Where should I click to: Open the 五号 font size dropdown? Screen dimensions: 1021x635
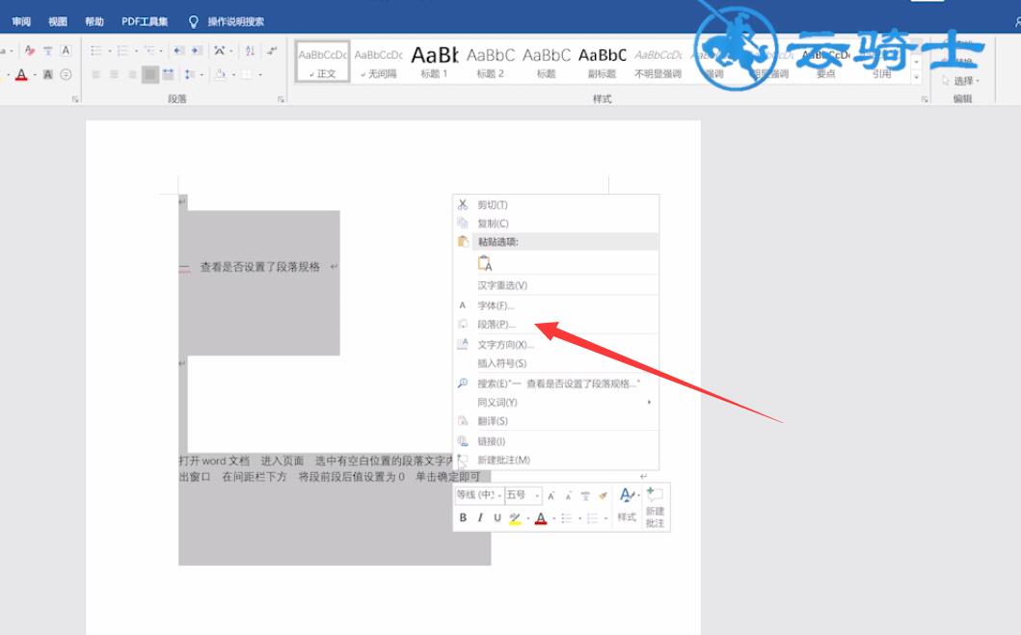[537, 496]
